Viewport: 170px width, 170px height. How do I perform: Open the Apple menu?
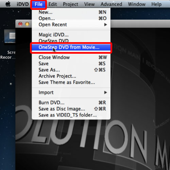[8, 4]
